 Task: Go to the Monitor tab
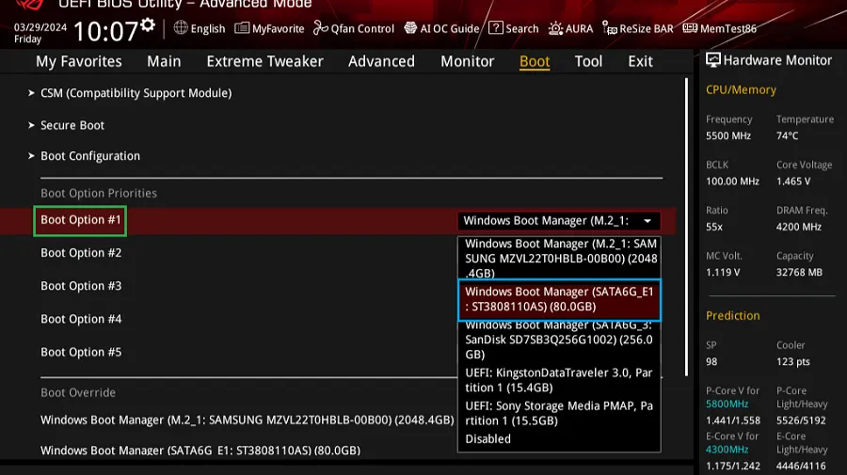467,61
